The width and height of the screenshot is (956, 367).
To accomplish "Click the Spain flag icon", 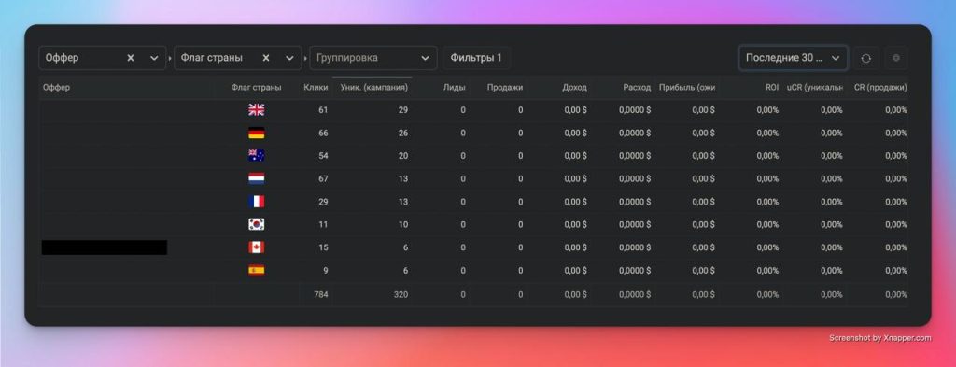I will coord(256,270).
